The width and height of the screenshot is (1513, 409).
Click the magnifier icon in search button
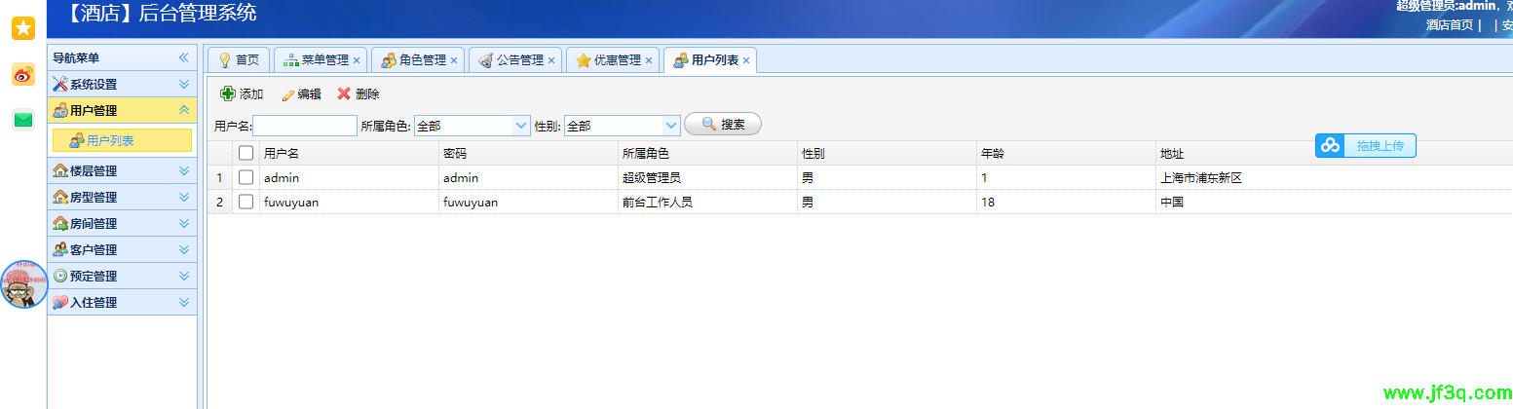709,125
